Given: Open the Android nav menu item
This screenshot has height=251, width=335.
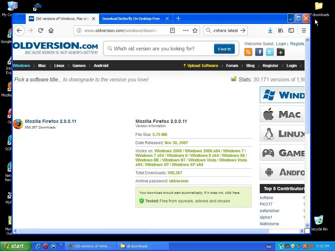Looking at the screenshot, I should click(x=101, y=65).
